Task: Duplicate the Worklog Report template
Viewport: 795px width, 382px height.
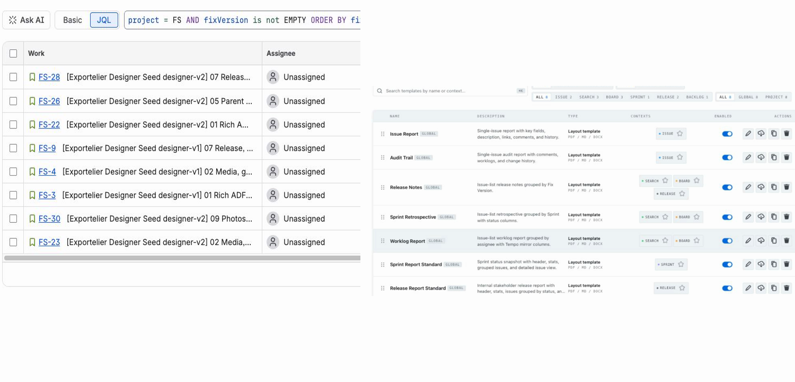Action: [774, 241]
